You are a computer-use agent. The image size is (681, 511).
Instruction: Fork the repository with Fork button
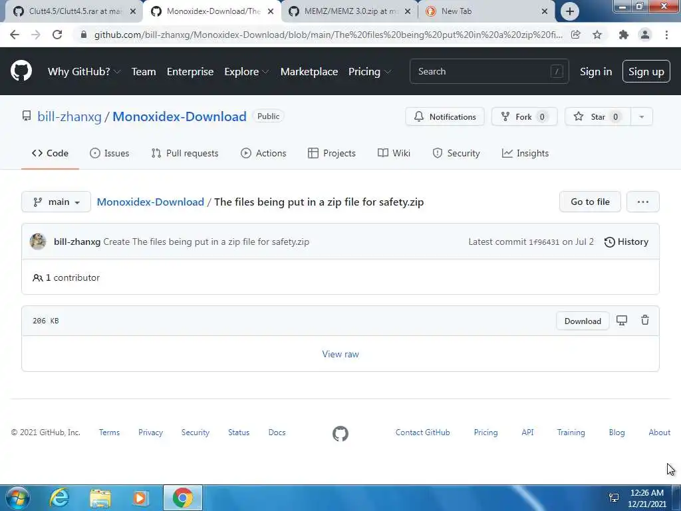tap(524, 116)
